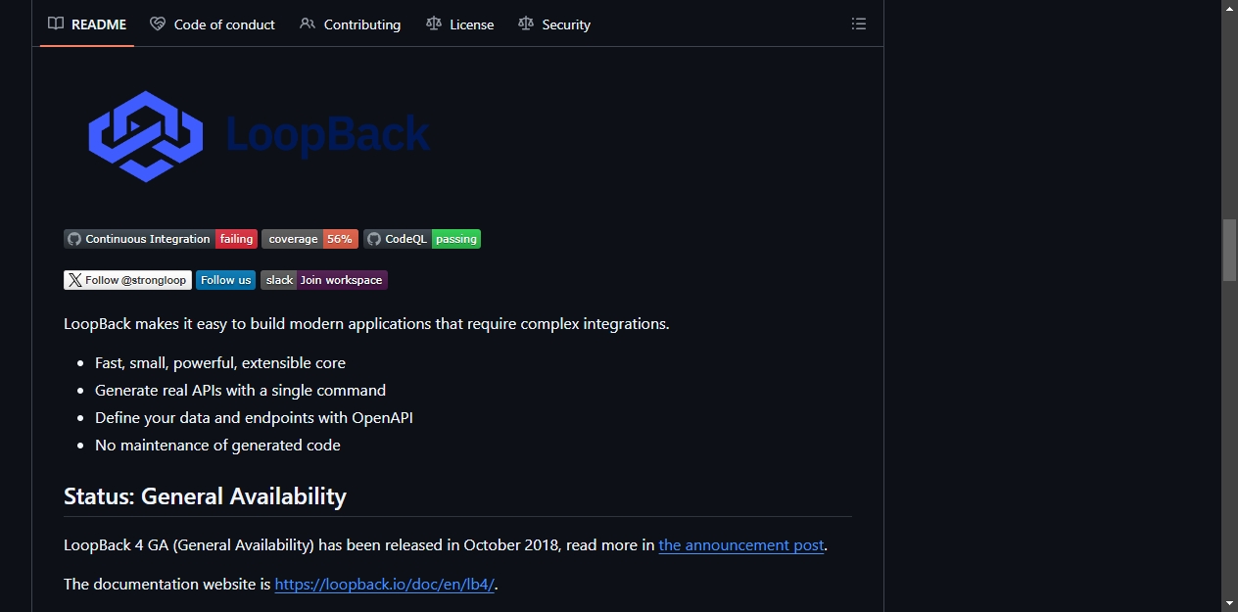The width and height of the screenshot is (1238, 612).
Task: Open the Contributing tab
Action: pyautogui.click(x=351, y=24)
